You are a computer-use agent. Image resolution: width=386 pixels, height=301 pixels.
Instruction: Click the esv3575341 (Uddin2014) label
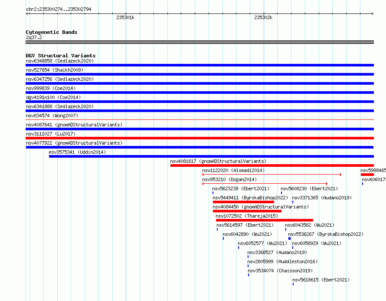click(x=77, y=152)
